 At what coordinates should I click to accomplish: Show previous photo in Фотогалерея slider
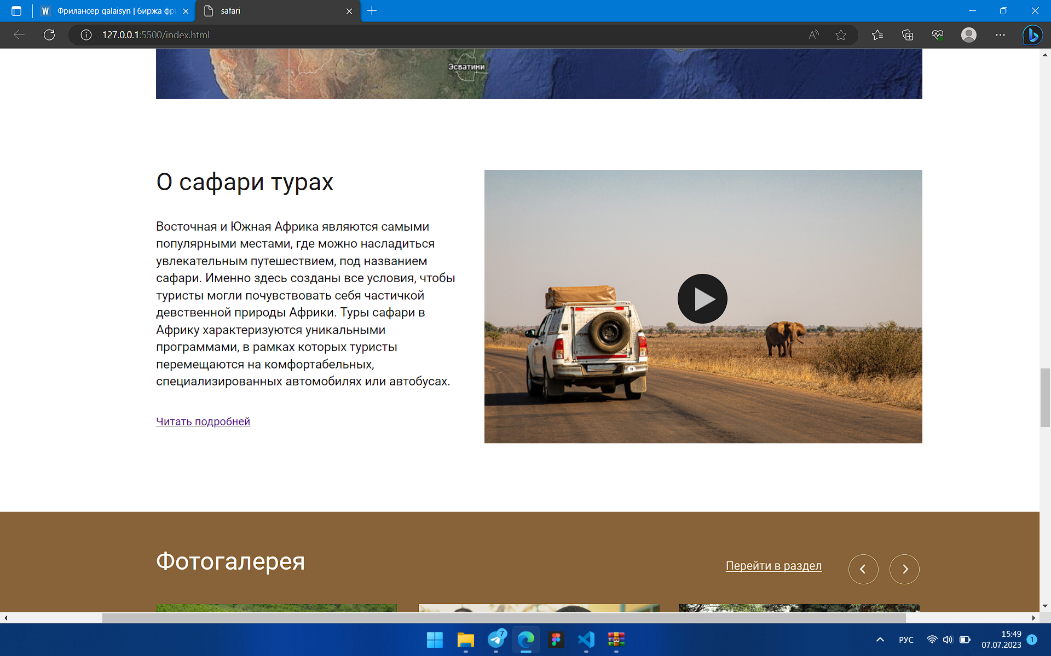coord(863,569)
